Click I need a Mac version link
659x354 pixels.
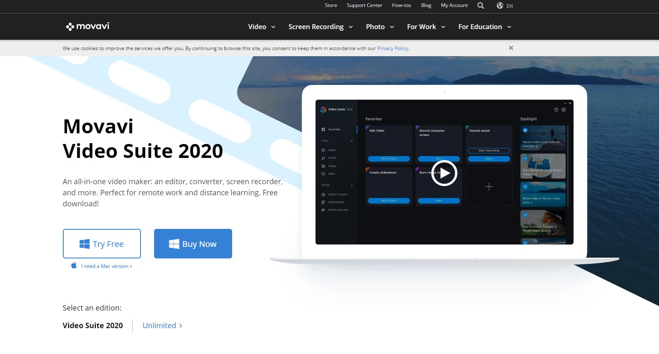[107, 266]
